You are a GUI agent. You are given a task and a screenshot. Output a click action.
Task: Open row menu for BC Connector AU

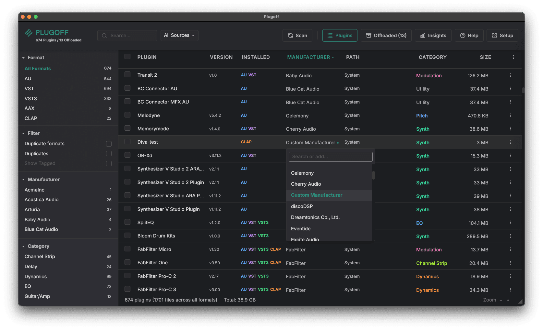(511, 89)
